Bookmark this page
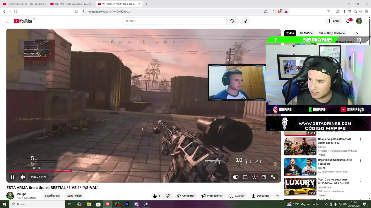The width and height of the screenshot is (371, 208). 77,12
